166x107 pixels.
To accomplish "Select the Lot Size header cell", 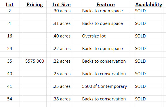I will (x=62, y=5).
